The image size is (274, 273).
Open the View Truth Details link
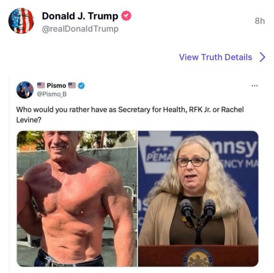pos(215,57)
